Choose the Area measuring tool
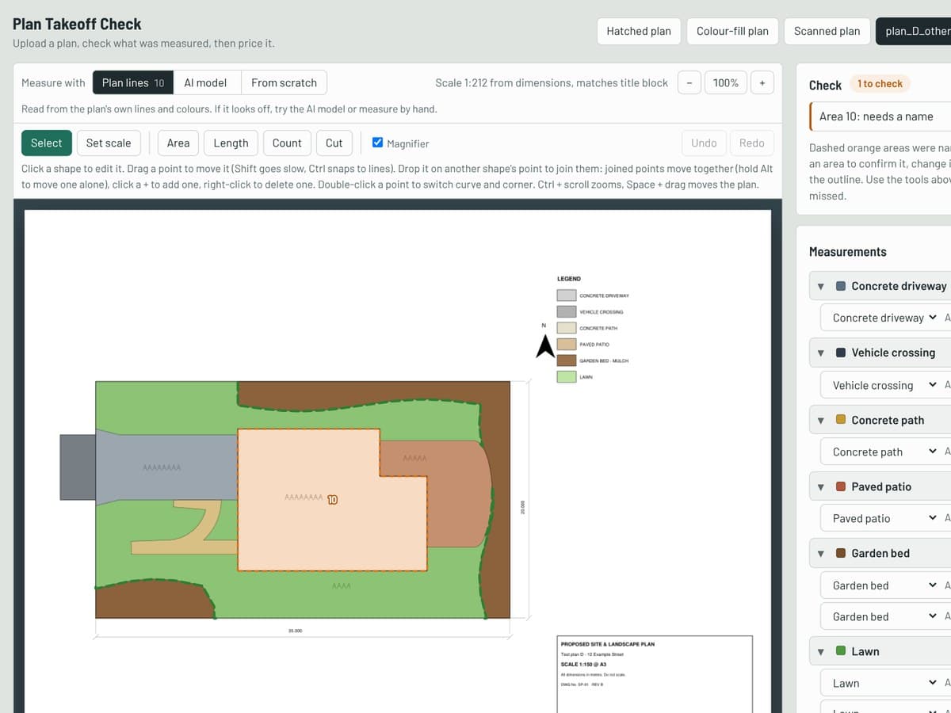Screen dimensions: 951x713 tap(178, 143)
